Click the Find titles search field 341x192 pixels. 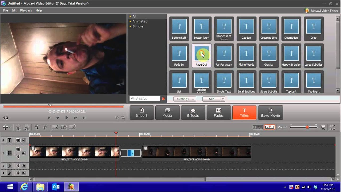pos(145,98)
